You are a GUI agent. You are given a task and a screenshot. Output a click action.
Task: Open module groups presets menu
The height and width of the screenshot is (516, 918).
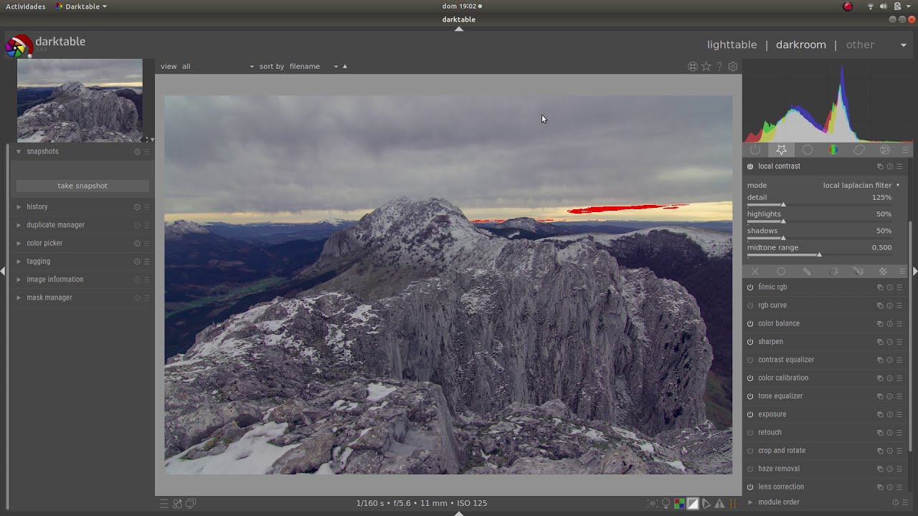click(905, 150)
